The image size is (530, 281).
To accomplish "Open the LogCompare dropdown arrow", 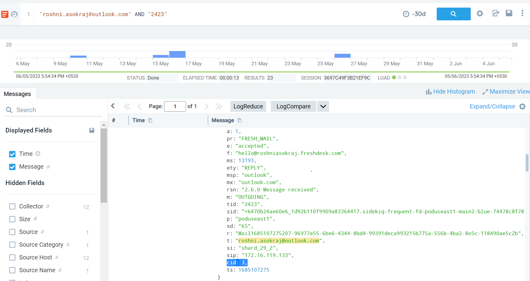I will (x=323, y=106).
